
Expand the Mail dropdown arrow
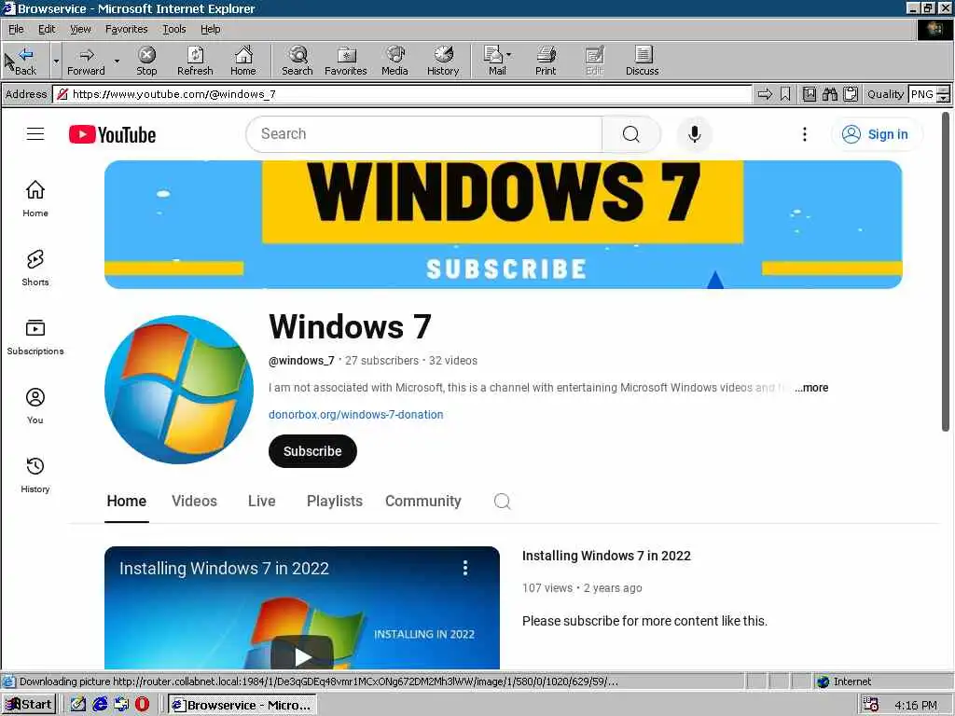(x=508, y=55)
